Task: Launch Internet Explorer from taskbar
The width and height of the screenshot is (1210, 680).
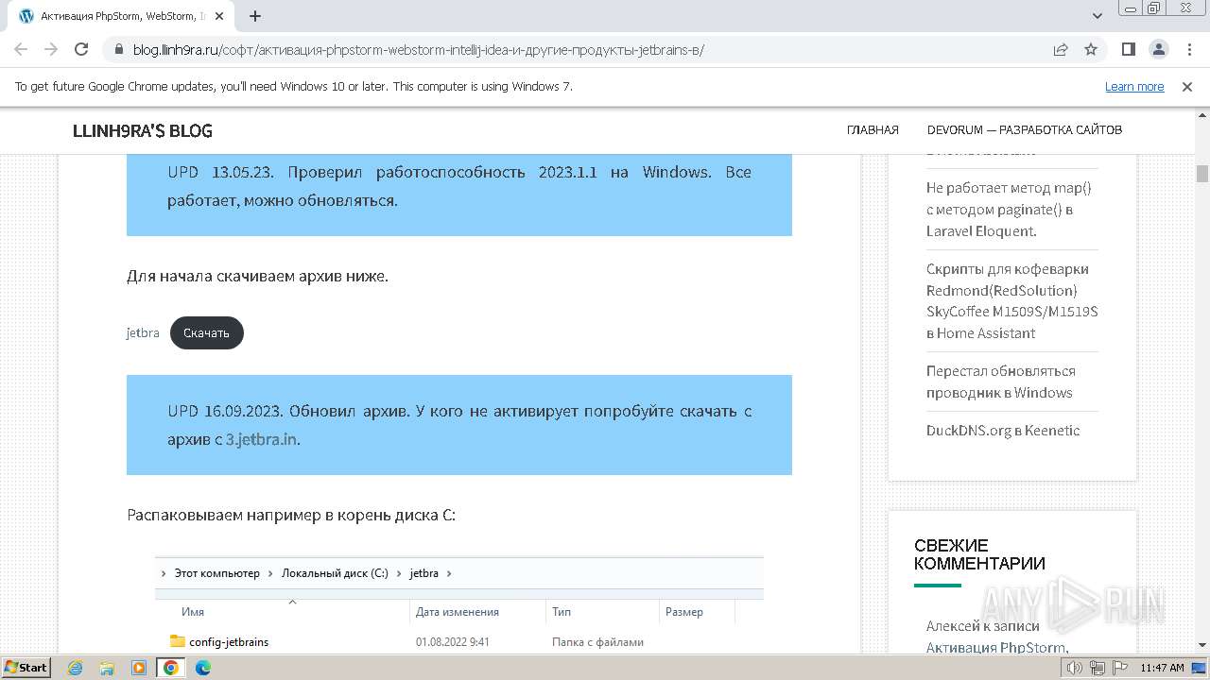Action: click(75, 668)
